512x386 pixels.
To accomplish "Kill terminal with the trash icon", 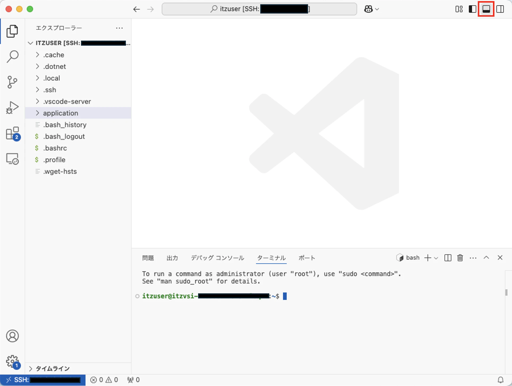I will coord(460,258).
